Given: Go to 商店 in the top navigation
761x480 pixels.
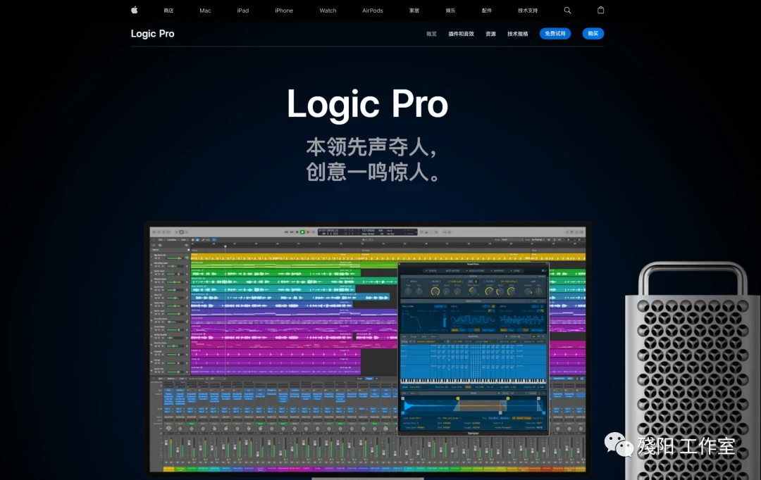Looking at the screenshot, I should (168, 11).
